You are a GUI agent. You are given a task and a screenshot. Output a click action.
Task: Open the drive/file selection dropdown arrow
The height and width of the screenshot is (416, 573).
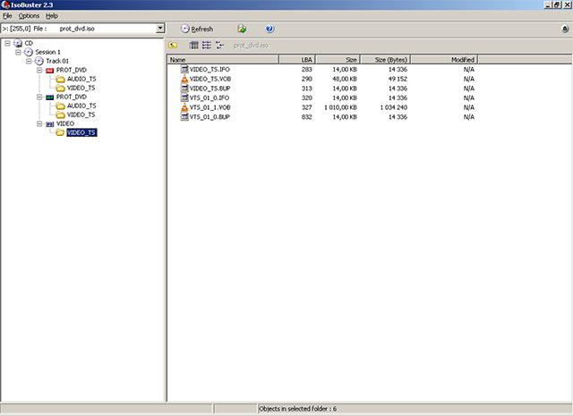[160, 29]
